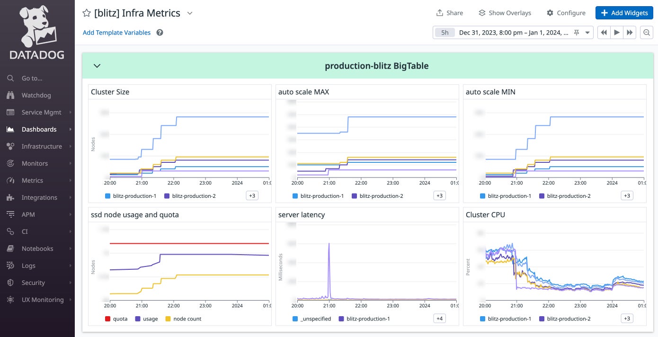Click the Add Template Variables link
The image size is (658, 337).
coord(116,33)
